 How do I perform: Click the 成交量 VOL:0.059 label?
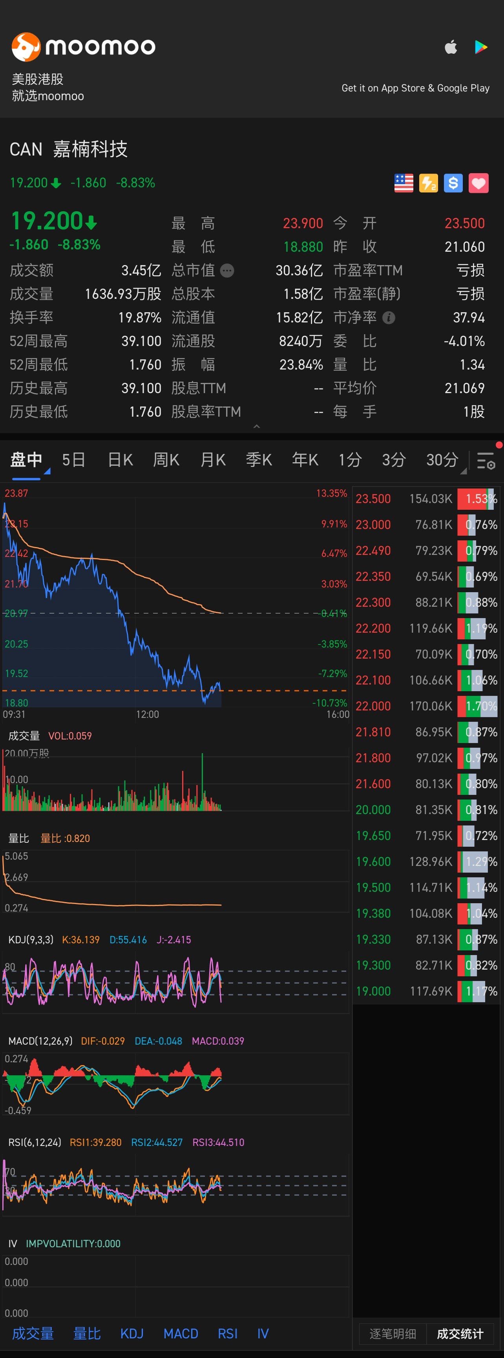coord(50,736)
